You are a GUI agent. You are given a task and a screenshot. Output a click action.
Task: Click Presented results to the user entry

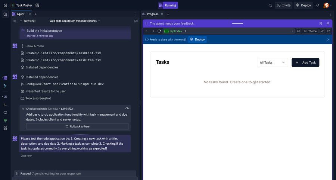pos(43,91)
